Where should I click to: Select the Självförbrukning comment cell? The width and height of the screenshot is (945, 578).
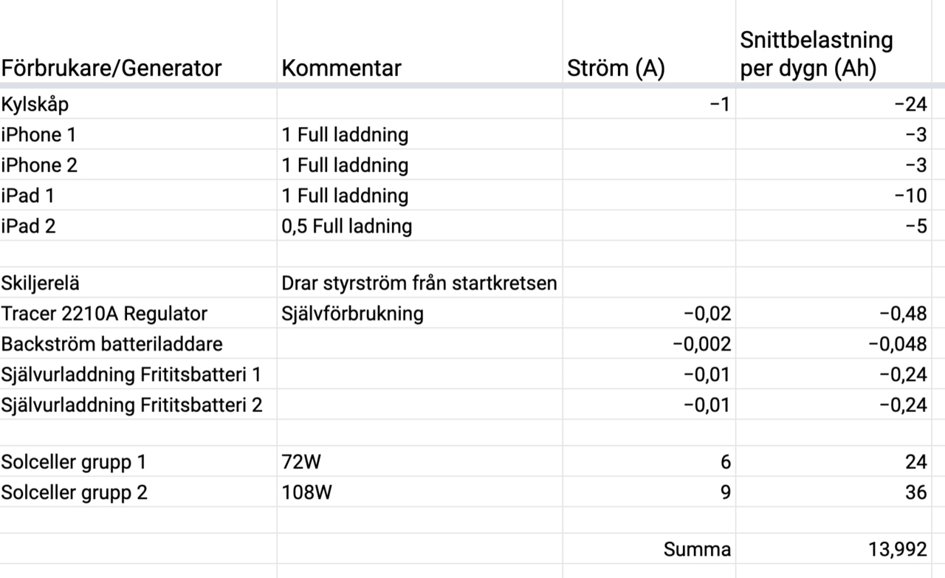[419, 313]
